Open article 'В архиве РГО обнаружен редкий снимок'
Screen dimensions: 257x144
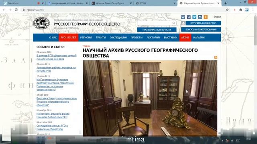[x=56, y=57]
